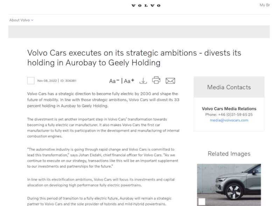Click the Media Contacts panel header
The width and height of the screenshot is (280, 206).
tap(229, 87)
